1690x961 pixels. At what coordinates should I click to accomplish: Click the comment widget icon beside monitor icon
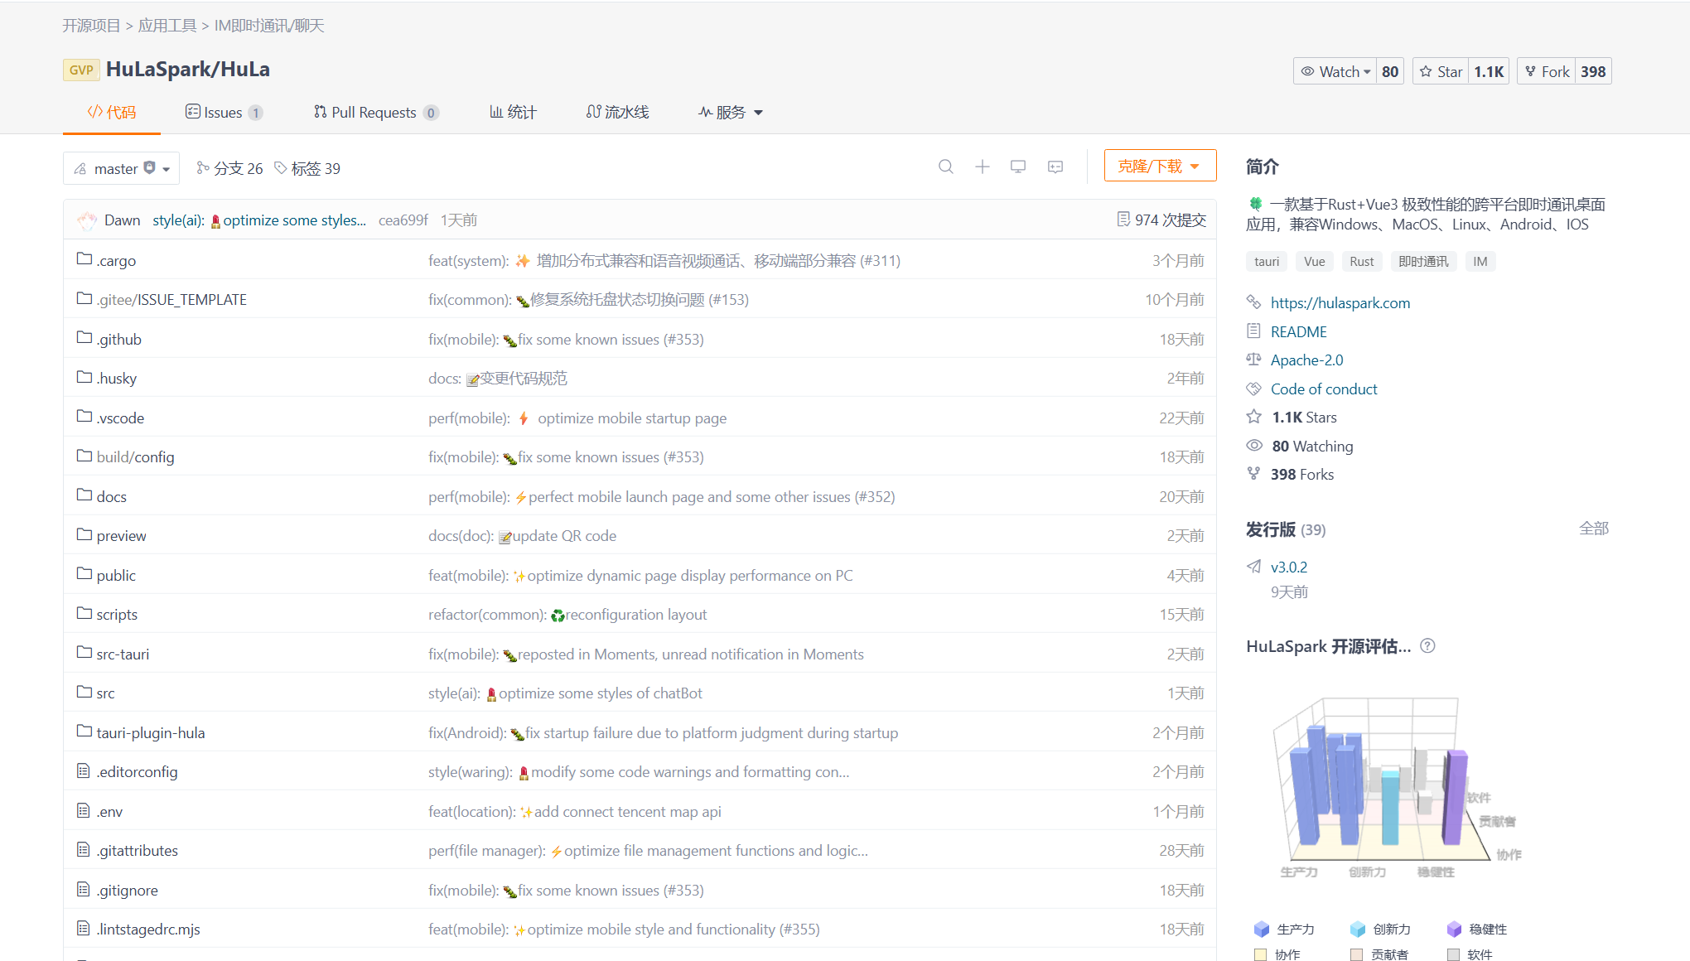1055,167
